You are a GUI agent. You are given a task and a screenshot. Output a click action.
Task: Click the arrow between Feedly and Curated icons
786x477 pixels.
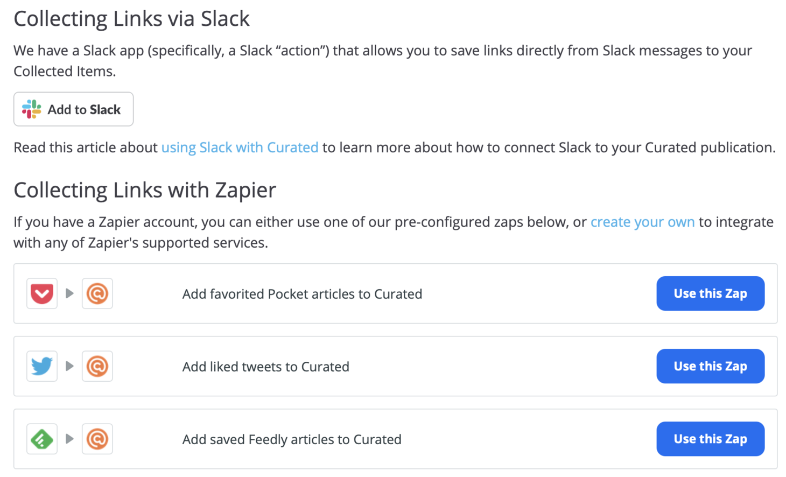[x=69, y=439]
